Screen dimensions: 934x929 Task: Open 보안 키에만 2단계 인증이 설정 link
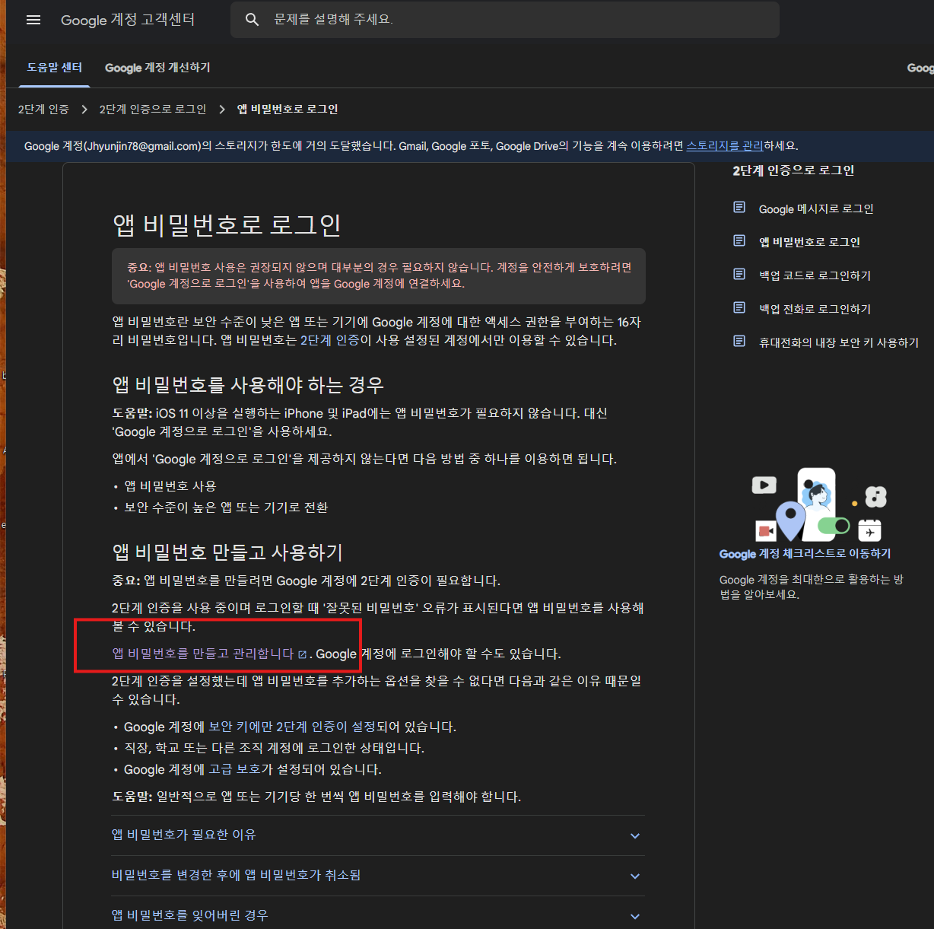pyautogui.click(x=293, y=727)
